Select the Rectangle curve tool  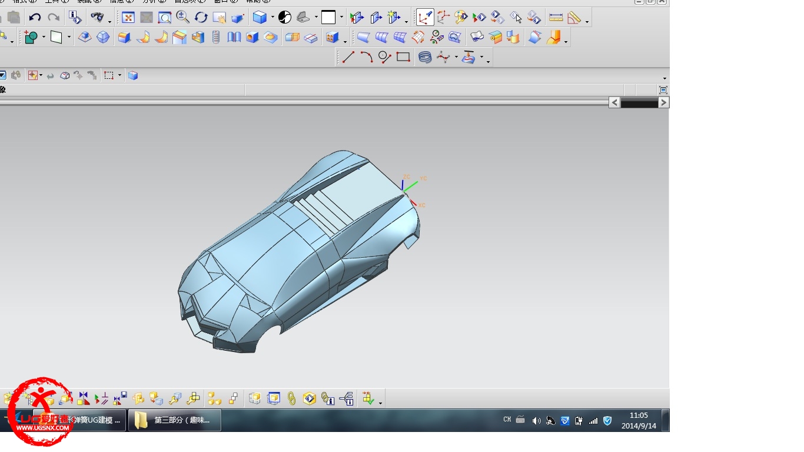coord(403,57)
